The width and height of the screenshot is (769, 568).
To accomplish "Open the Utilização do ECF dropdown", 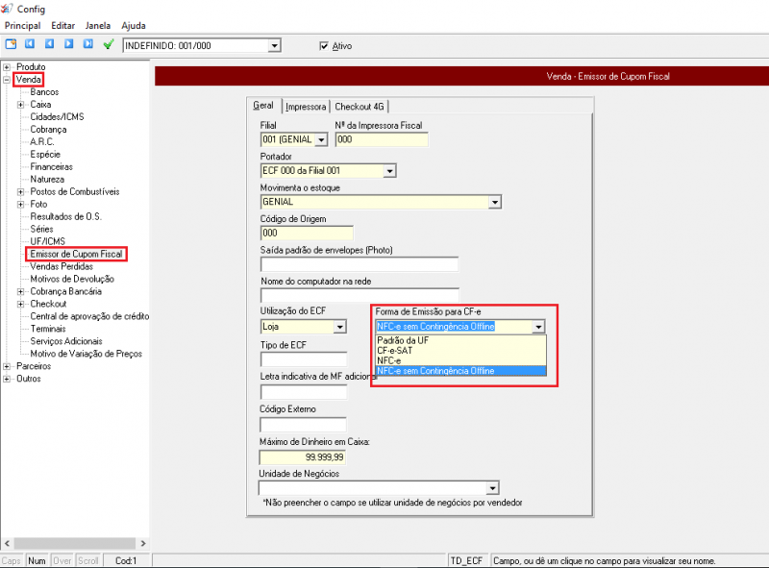I will click(339, 327).
